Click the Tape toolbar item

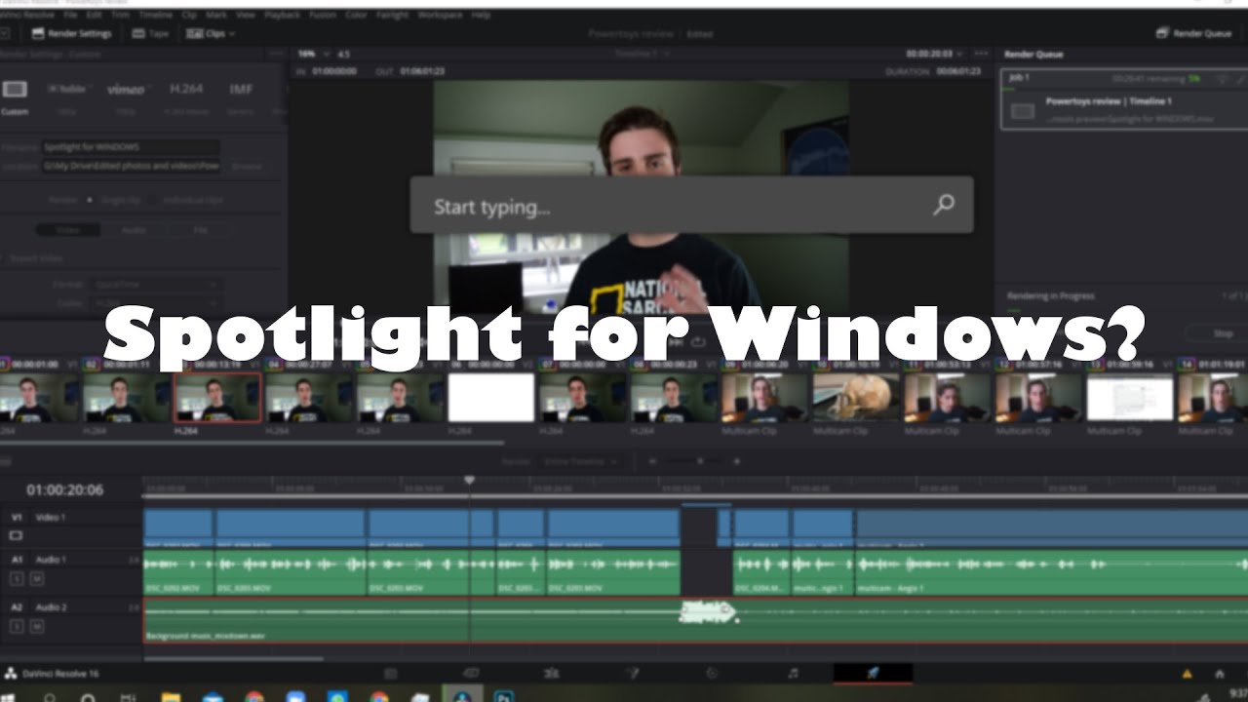pos(150,33)
